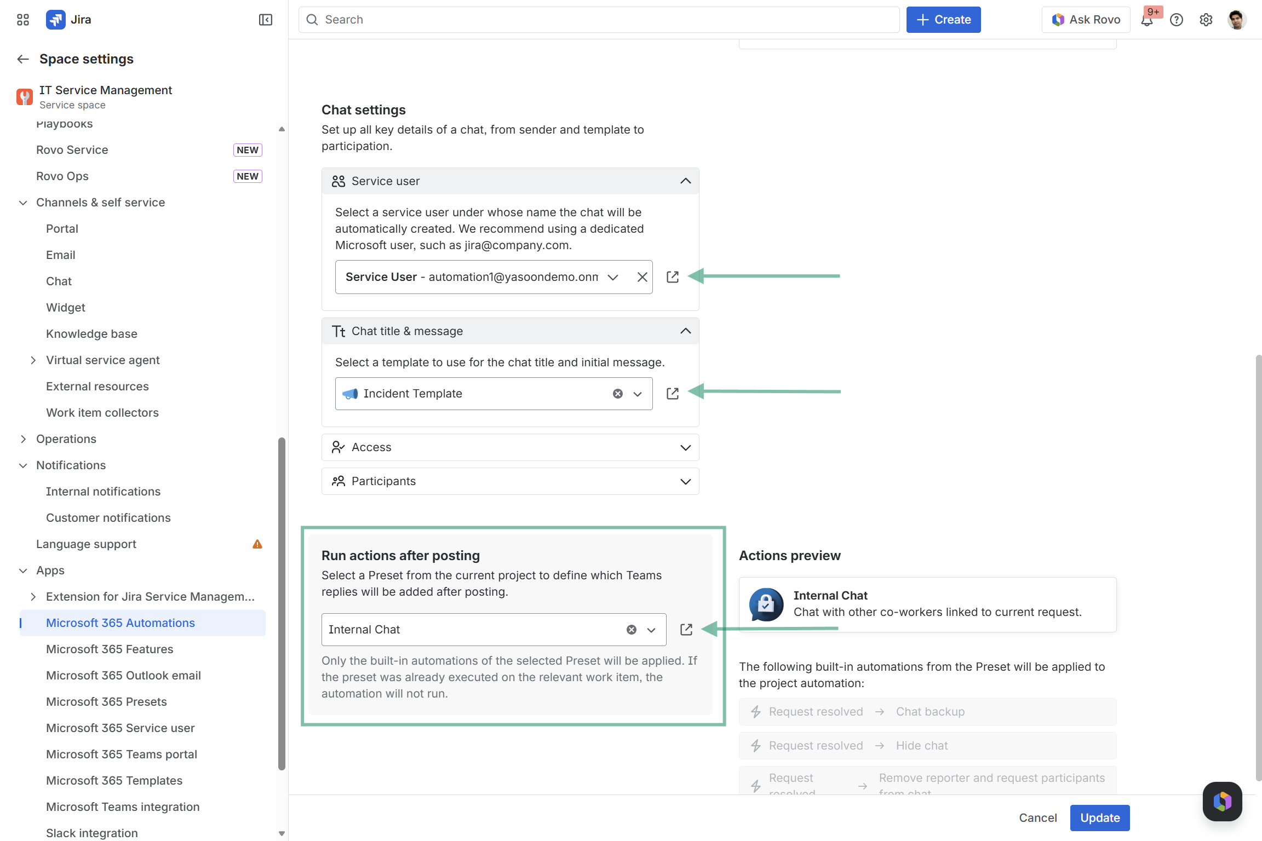Clear the Incident Template selection

tap(618, 394)
